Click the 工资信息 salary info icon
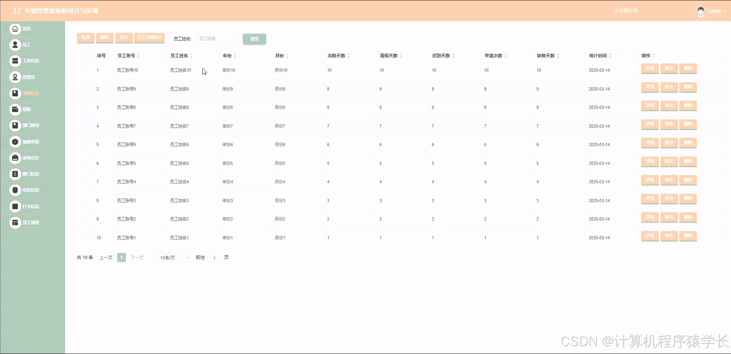 tap(15, 61)
